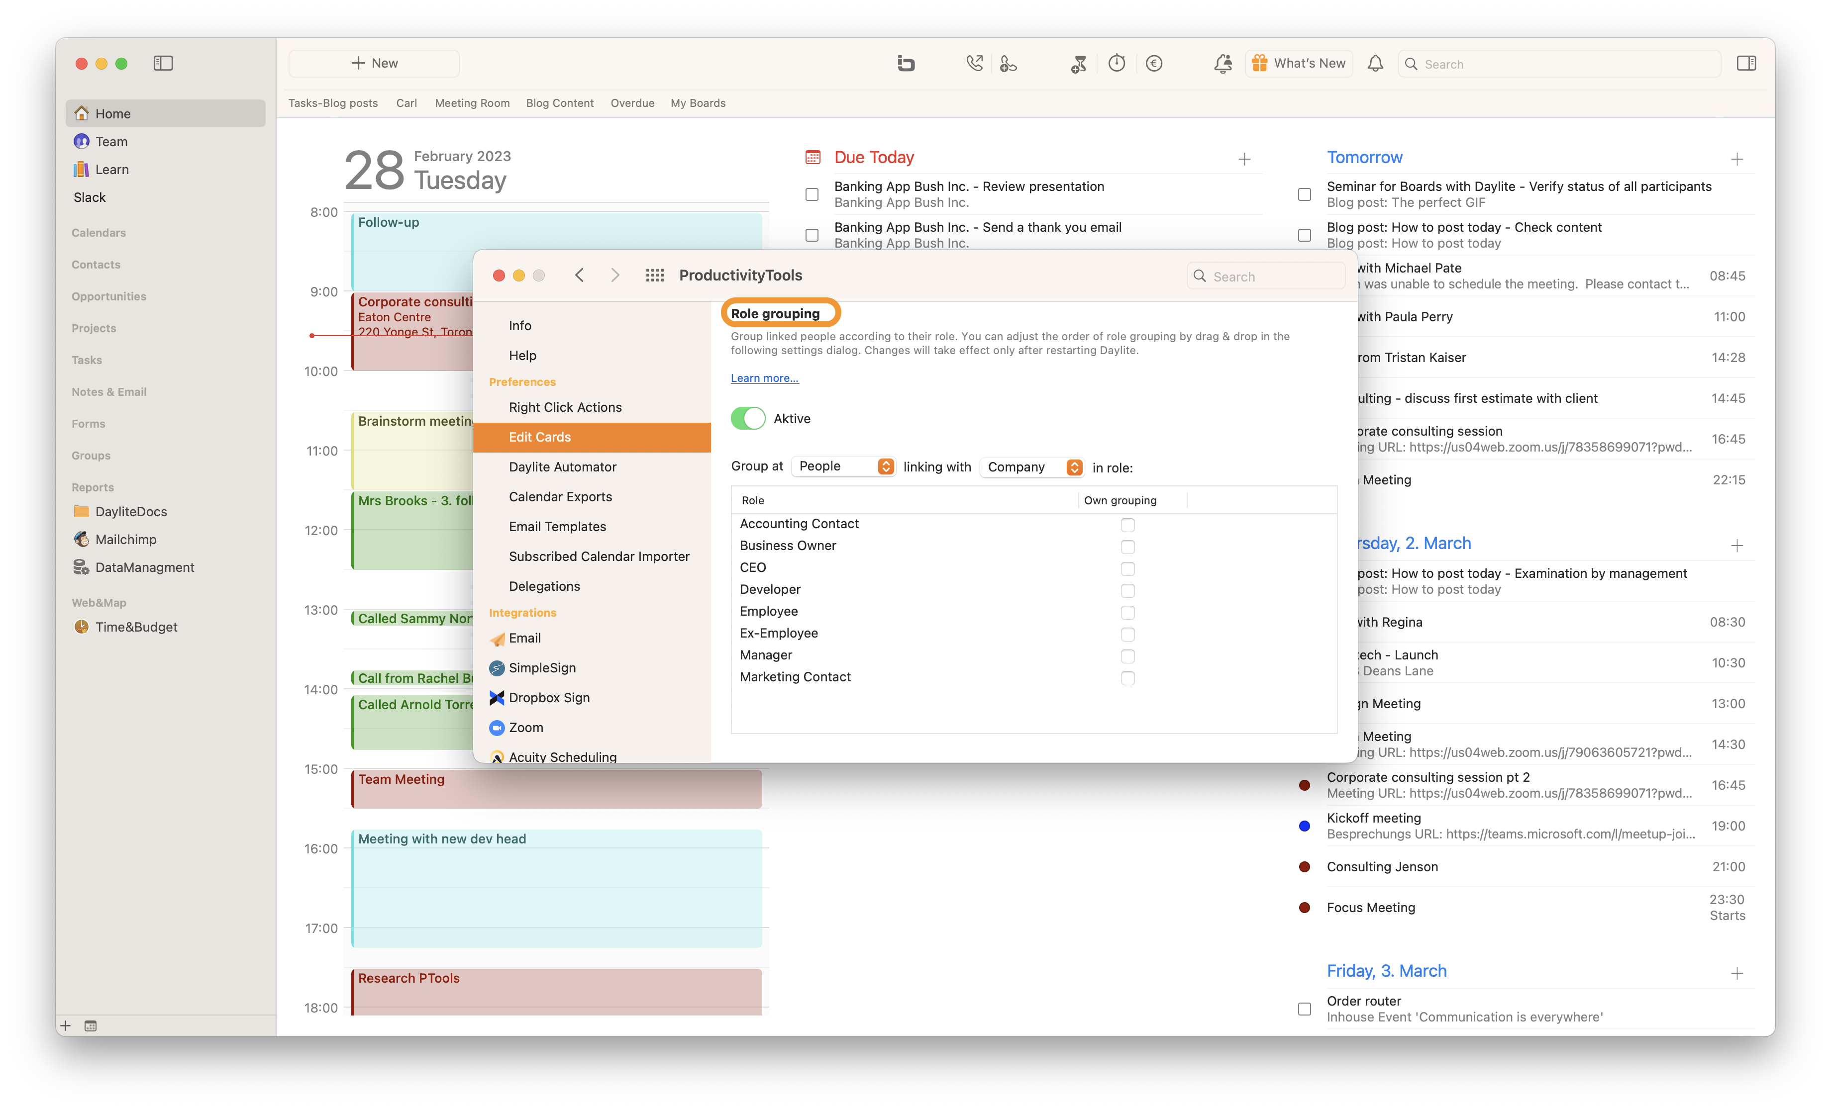Check own grouping for Manager
Image resolution: width=1831 pixels, height=1110 pixels.
pyautogui.click(x=1127, y=656)
